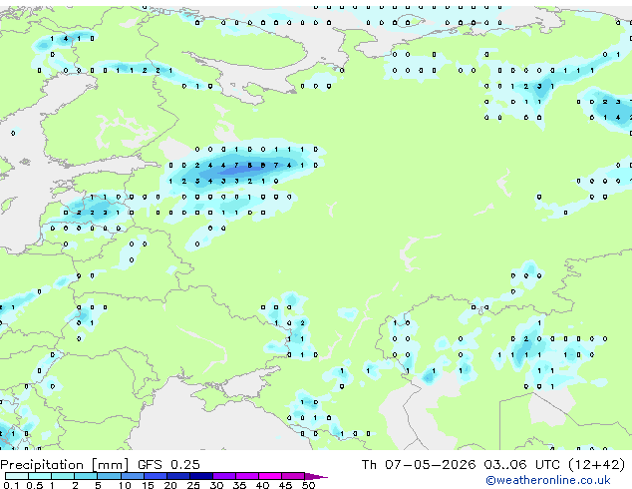Click the 35–40 mm legend swatch
Image resolution: width=632 pixels, height=489 pixels.
click(x=247, y=476)
